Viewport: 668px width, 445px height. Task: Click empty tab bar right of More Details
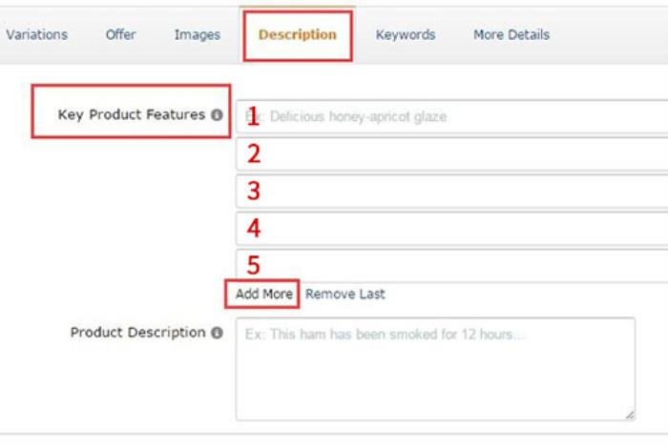click(x=611, y=34)
